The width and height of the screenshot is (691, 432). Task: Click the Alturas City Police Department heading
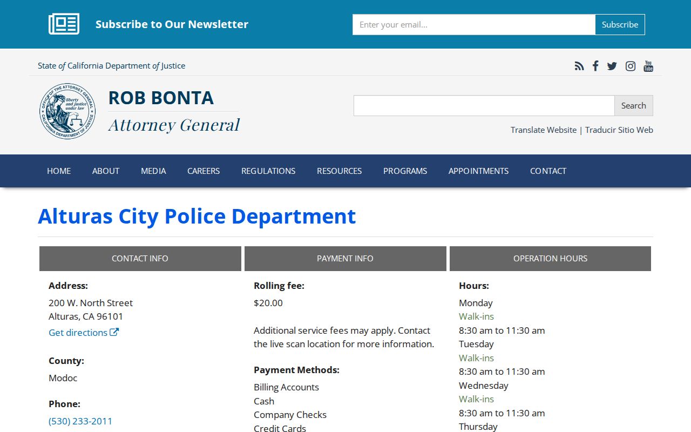click(197, 216)
